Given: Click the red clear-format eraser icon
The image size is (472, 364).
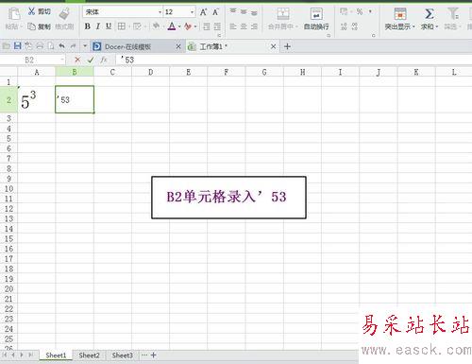Looking at the screenshot, I should (x=188, y=26).
